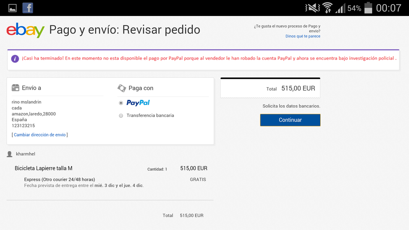This screenshot has width=409, height=230.
Task: Click the Transferencia bancaria label
Action: click(150, 115)
